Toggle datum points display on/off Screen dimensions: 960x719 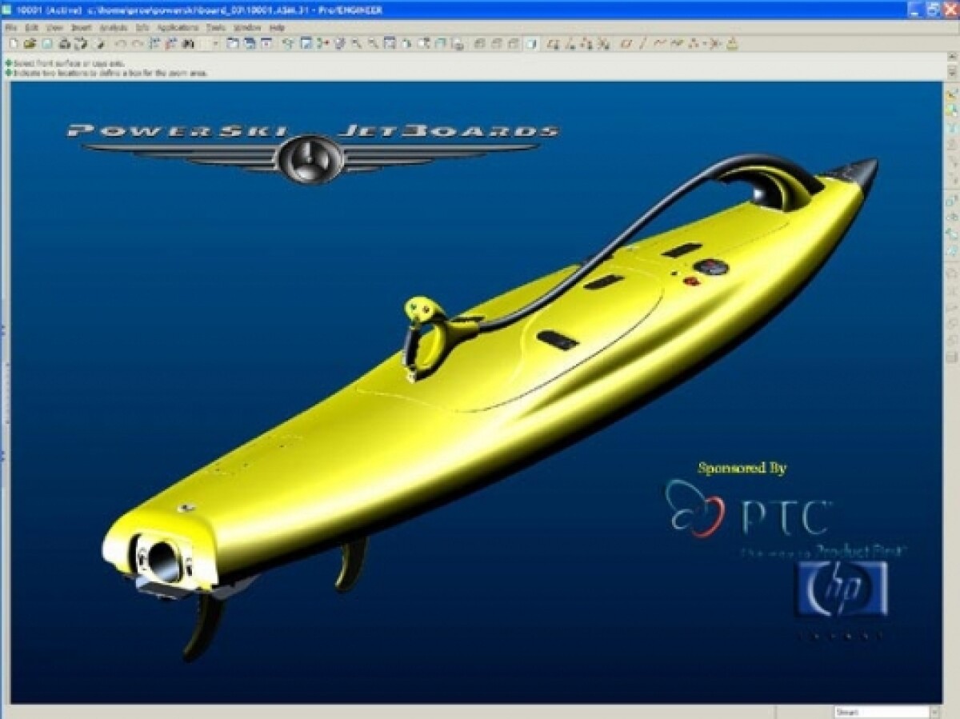click(587, 43)
